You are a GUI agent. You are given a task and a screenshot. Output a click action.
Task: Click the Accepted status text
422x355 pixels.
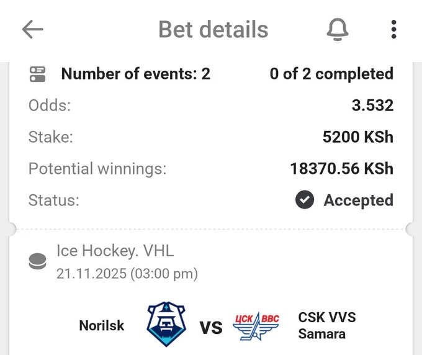tap(359, 200)
